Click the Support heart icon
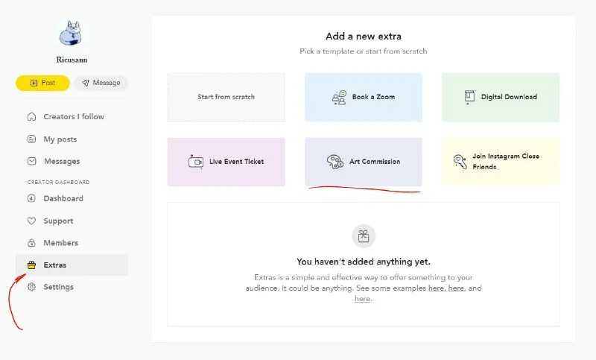Screen dimensions: 596x360 click(x=31, y=221)
